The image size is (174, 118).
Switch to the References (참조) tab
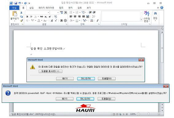[61, 8]
